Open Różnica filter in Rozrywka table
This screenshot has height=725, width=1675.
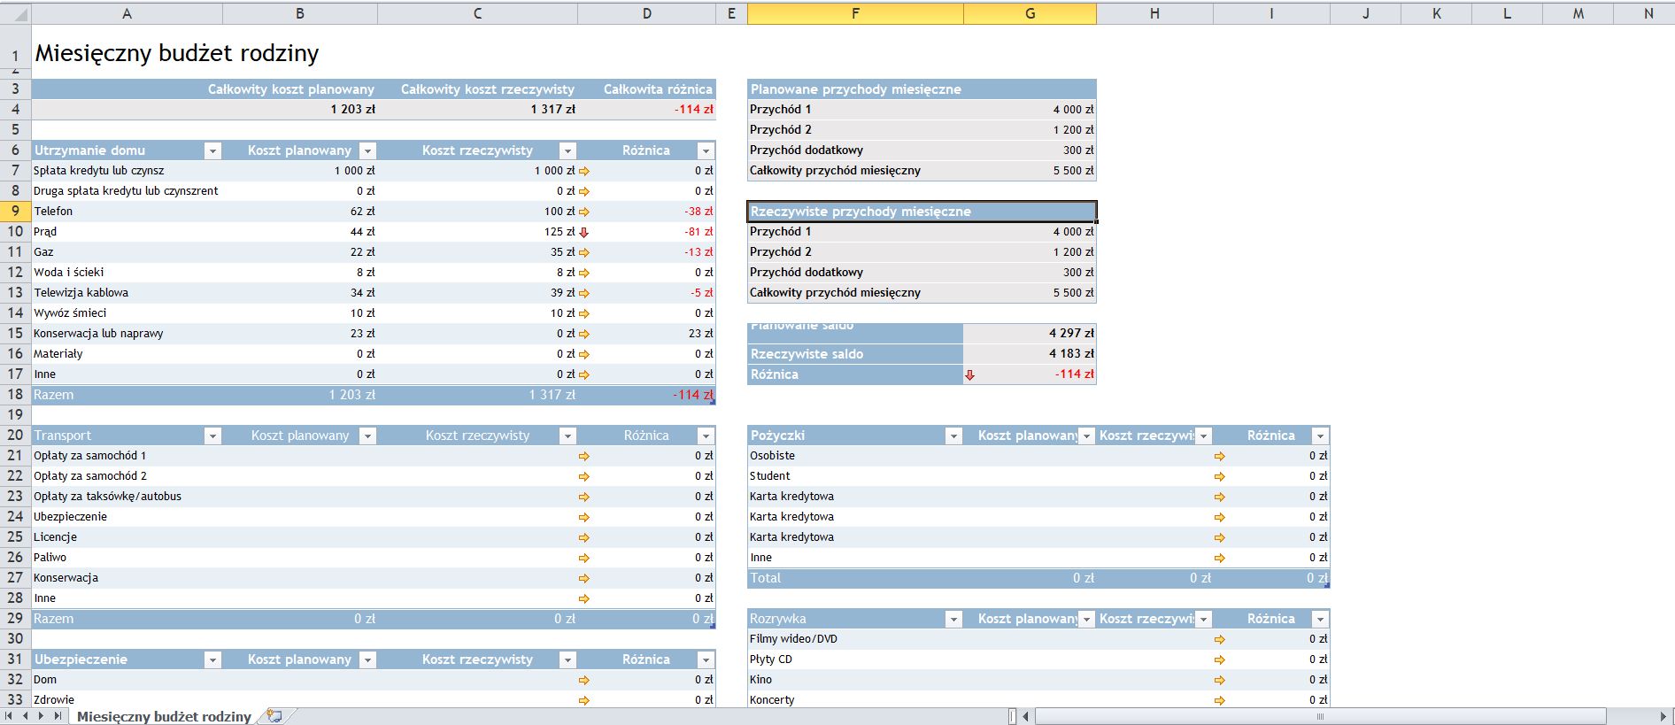coord(1320,619)
